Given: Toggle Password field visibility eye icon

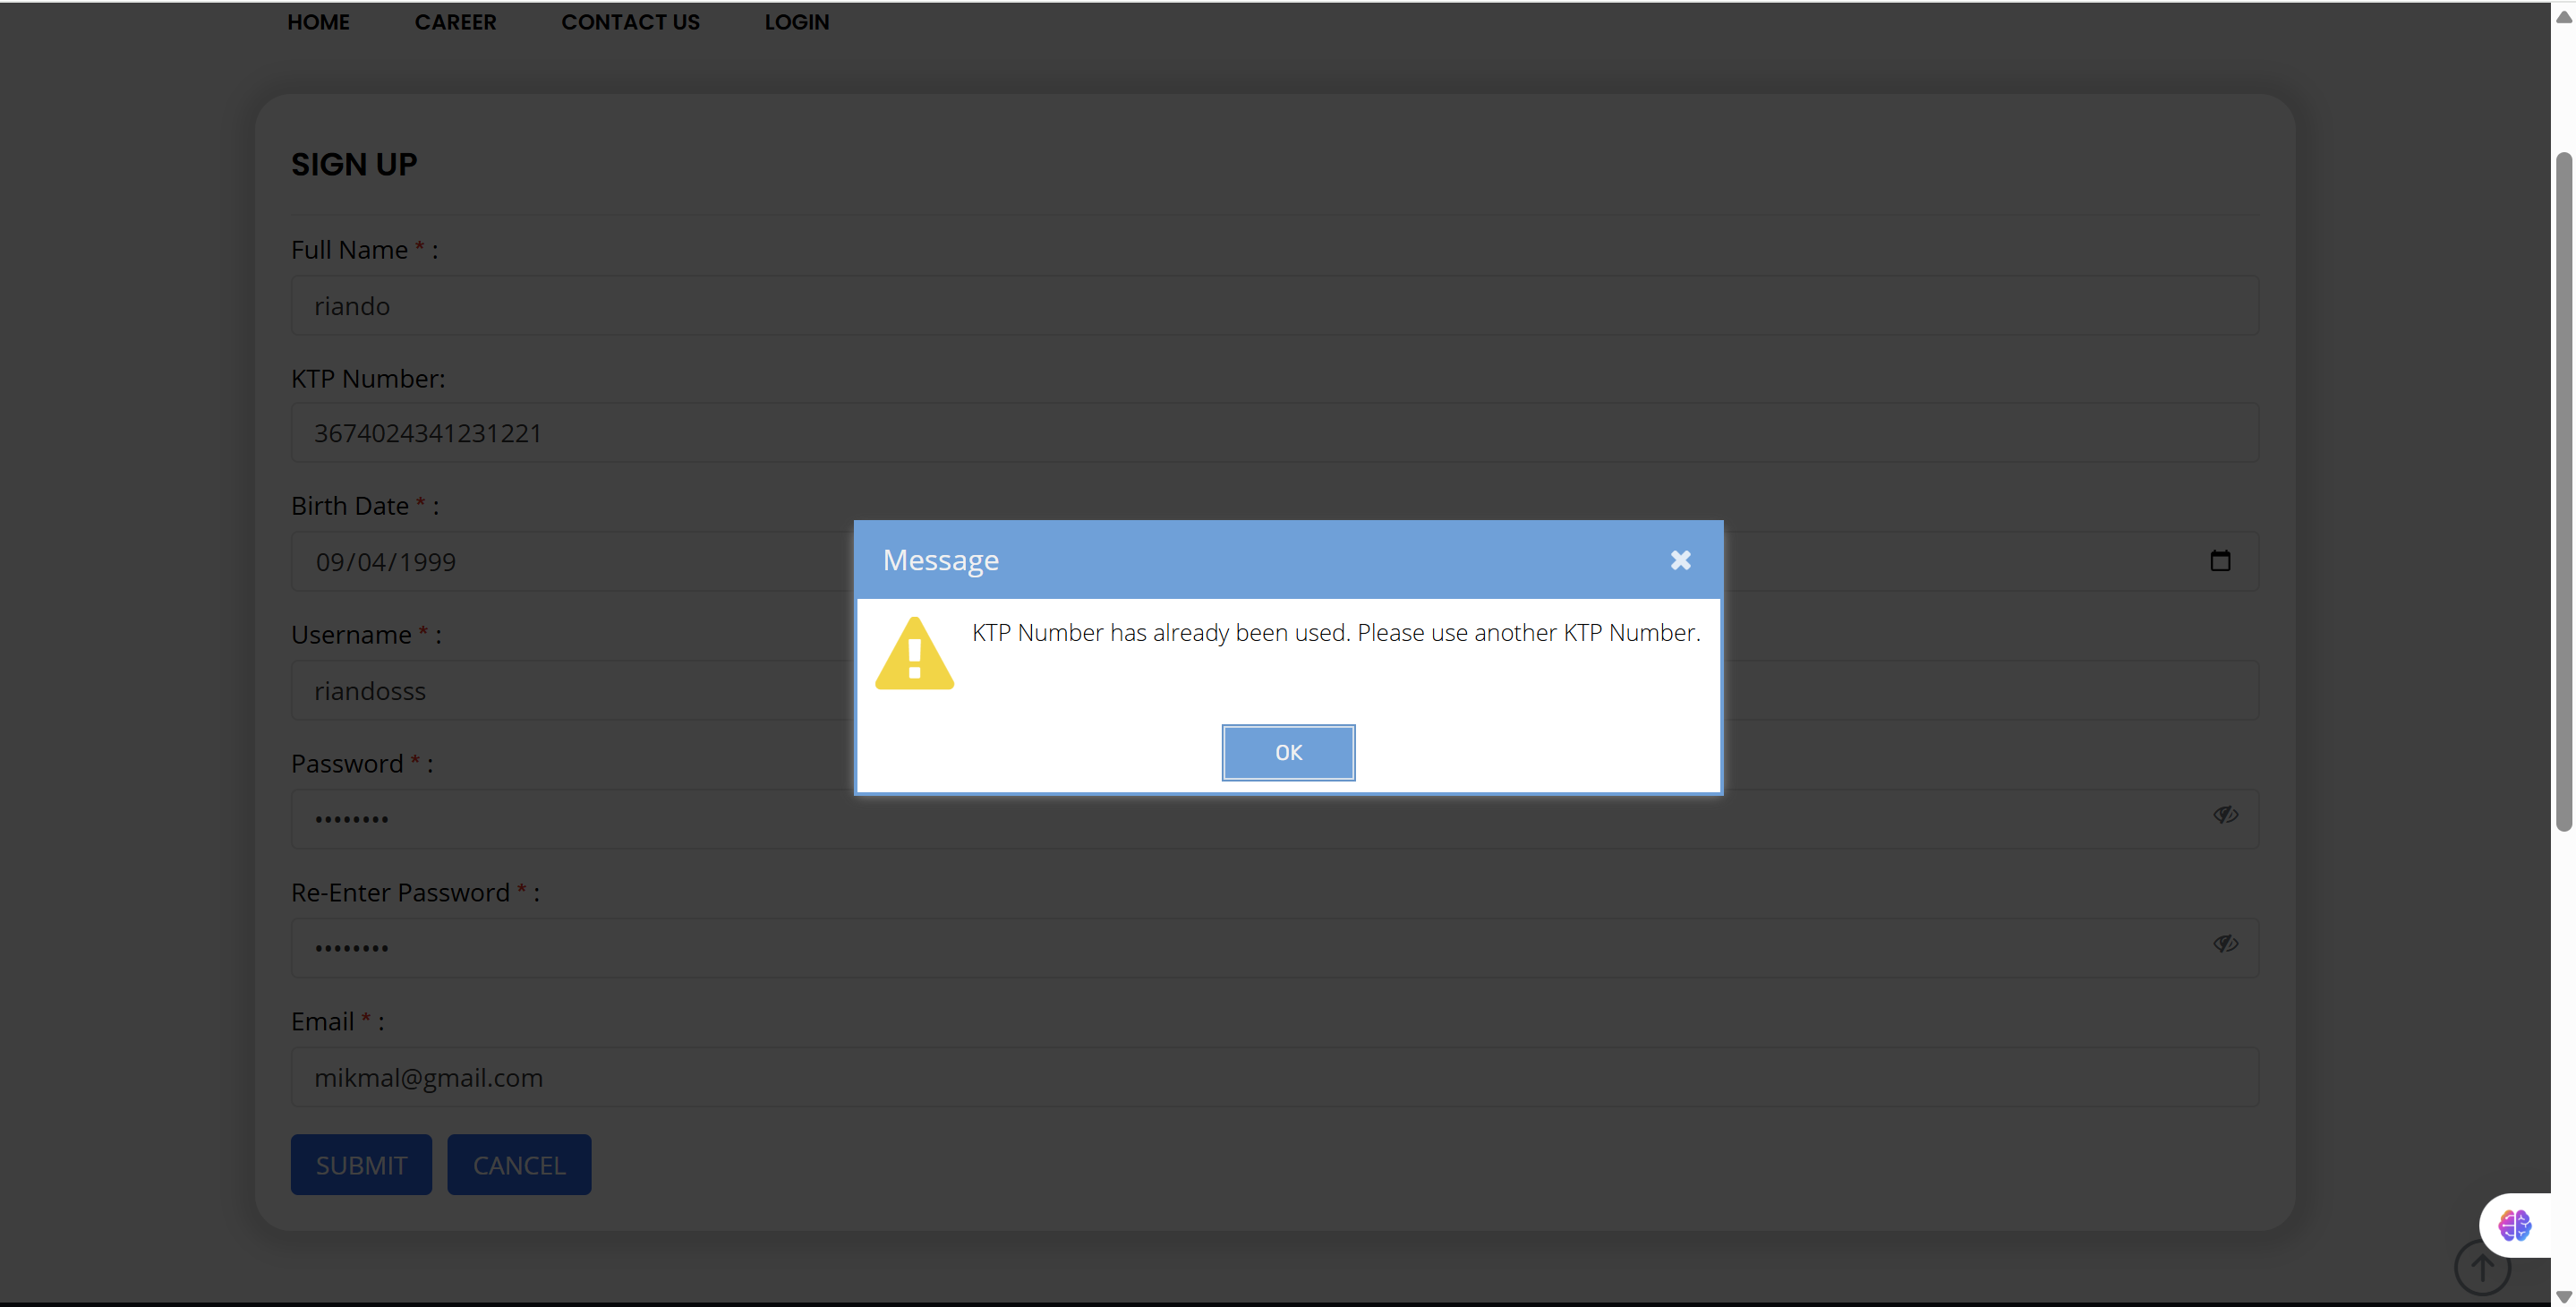Looking at the screenshot, I should click(2224, 815).
